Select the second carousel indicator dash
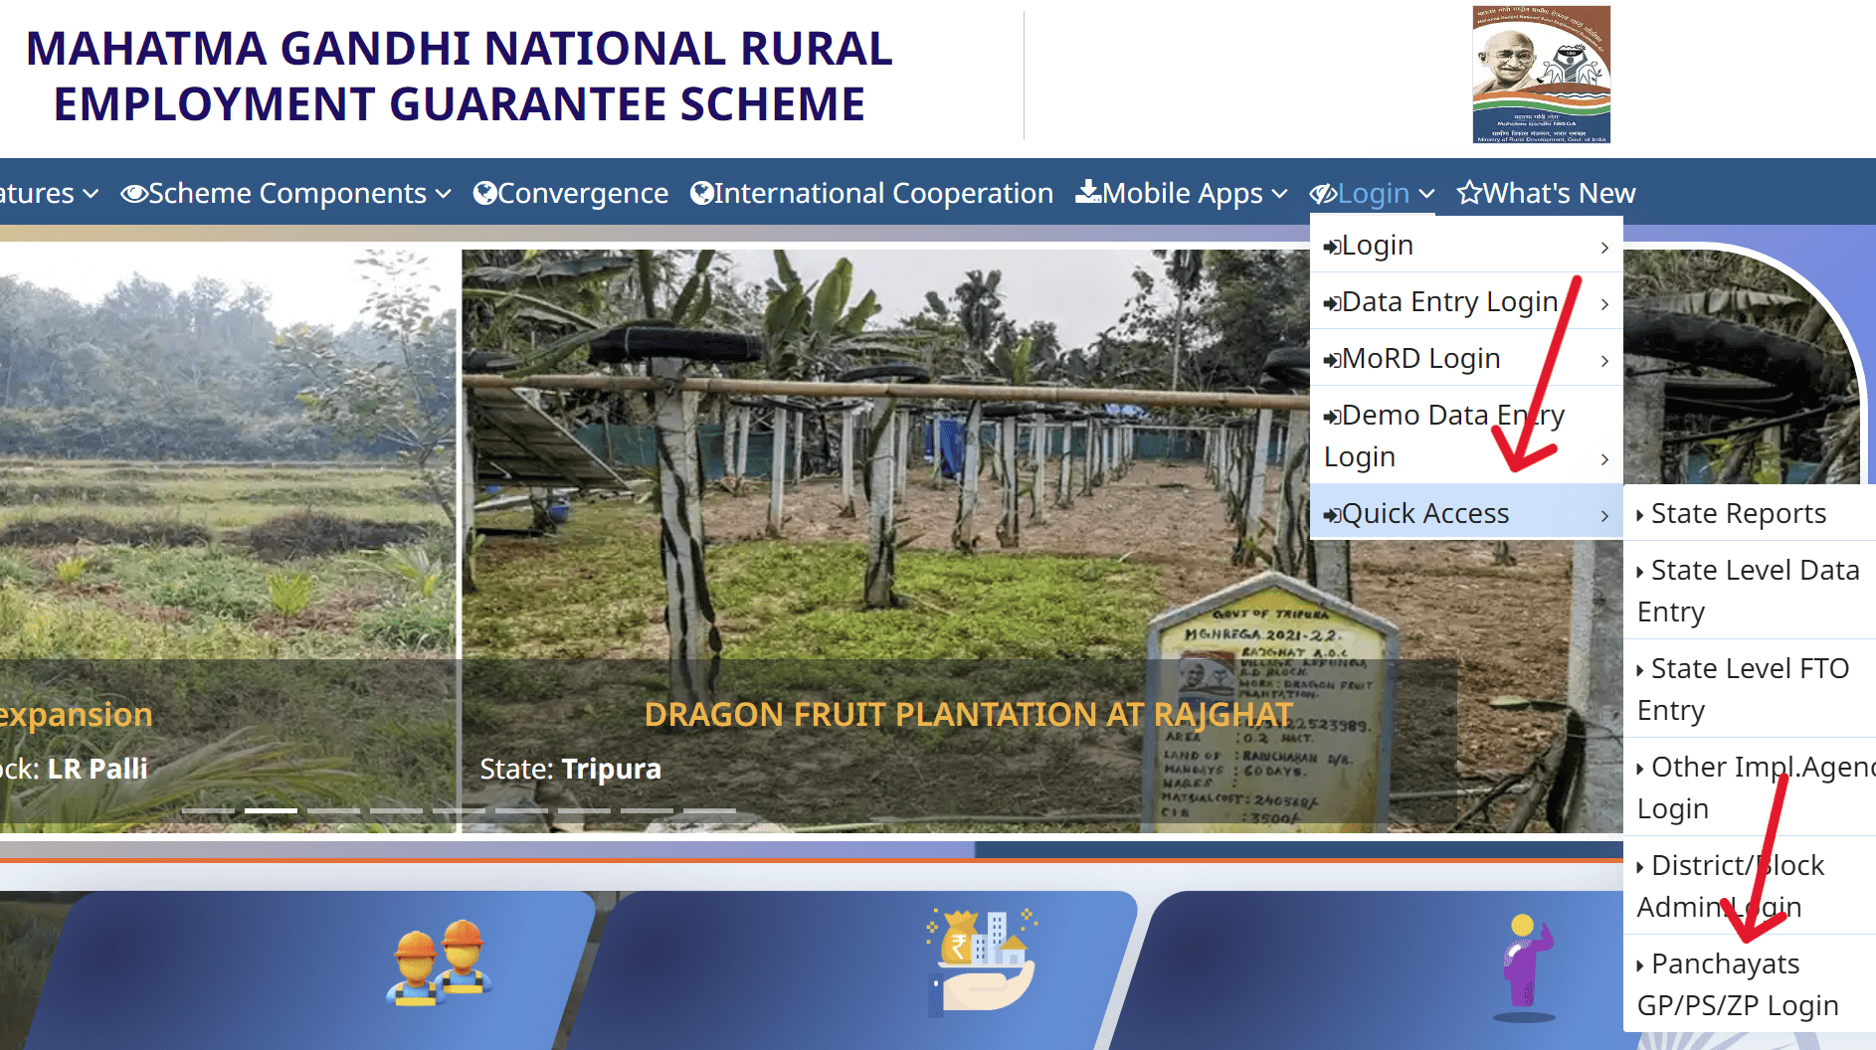 point(269,810)
